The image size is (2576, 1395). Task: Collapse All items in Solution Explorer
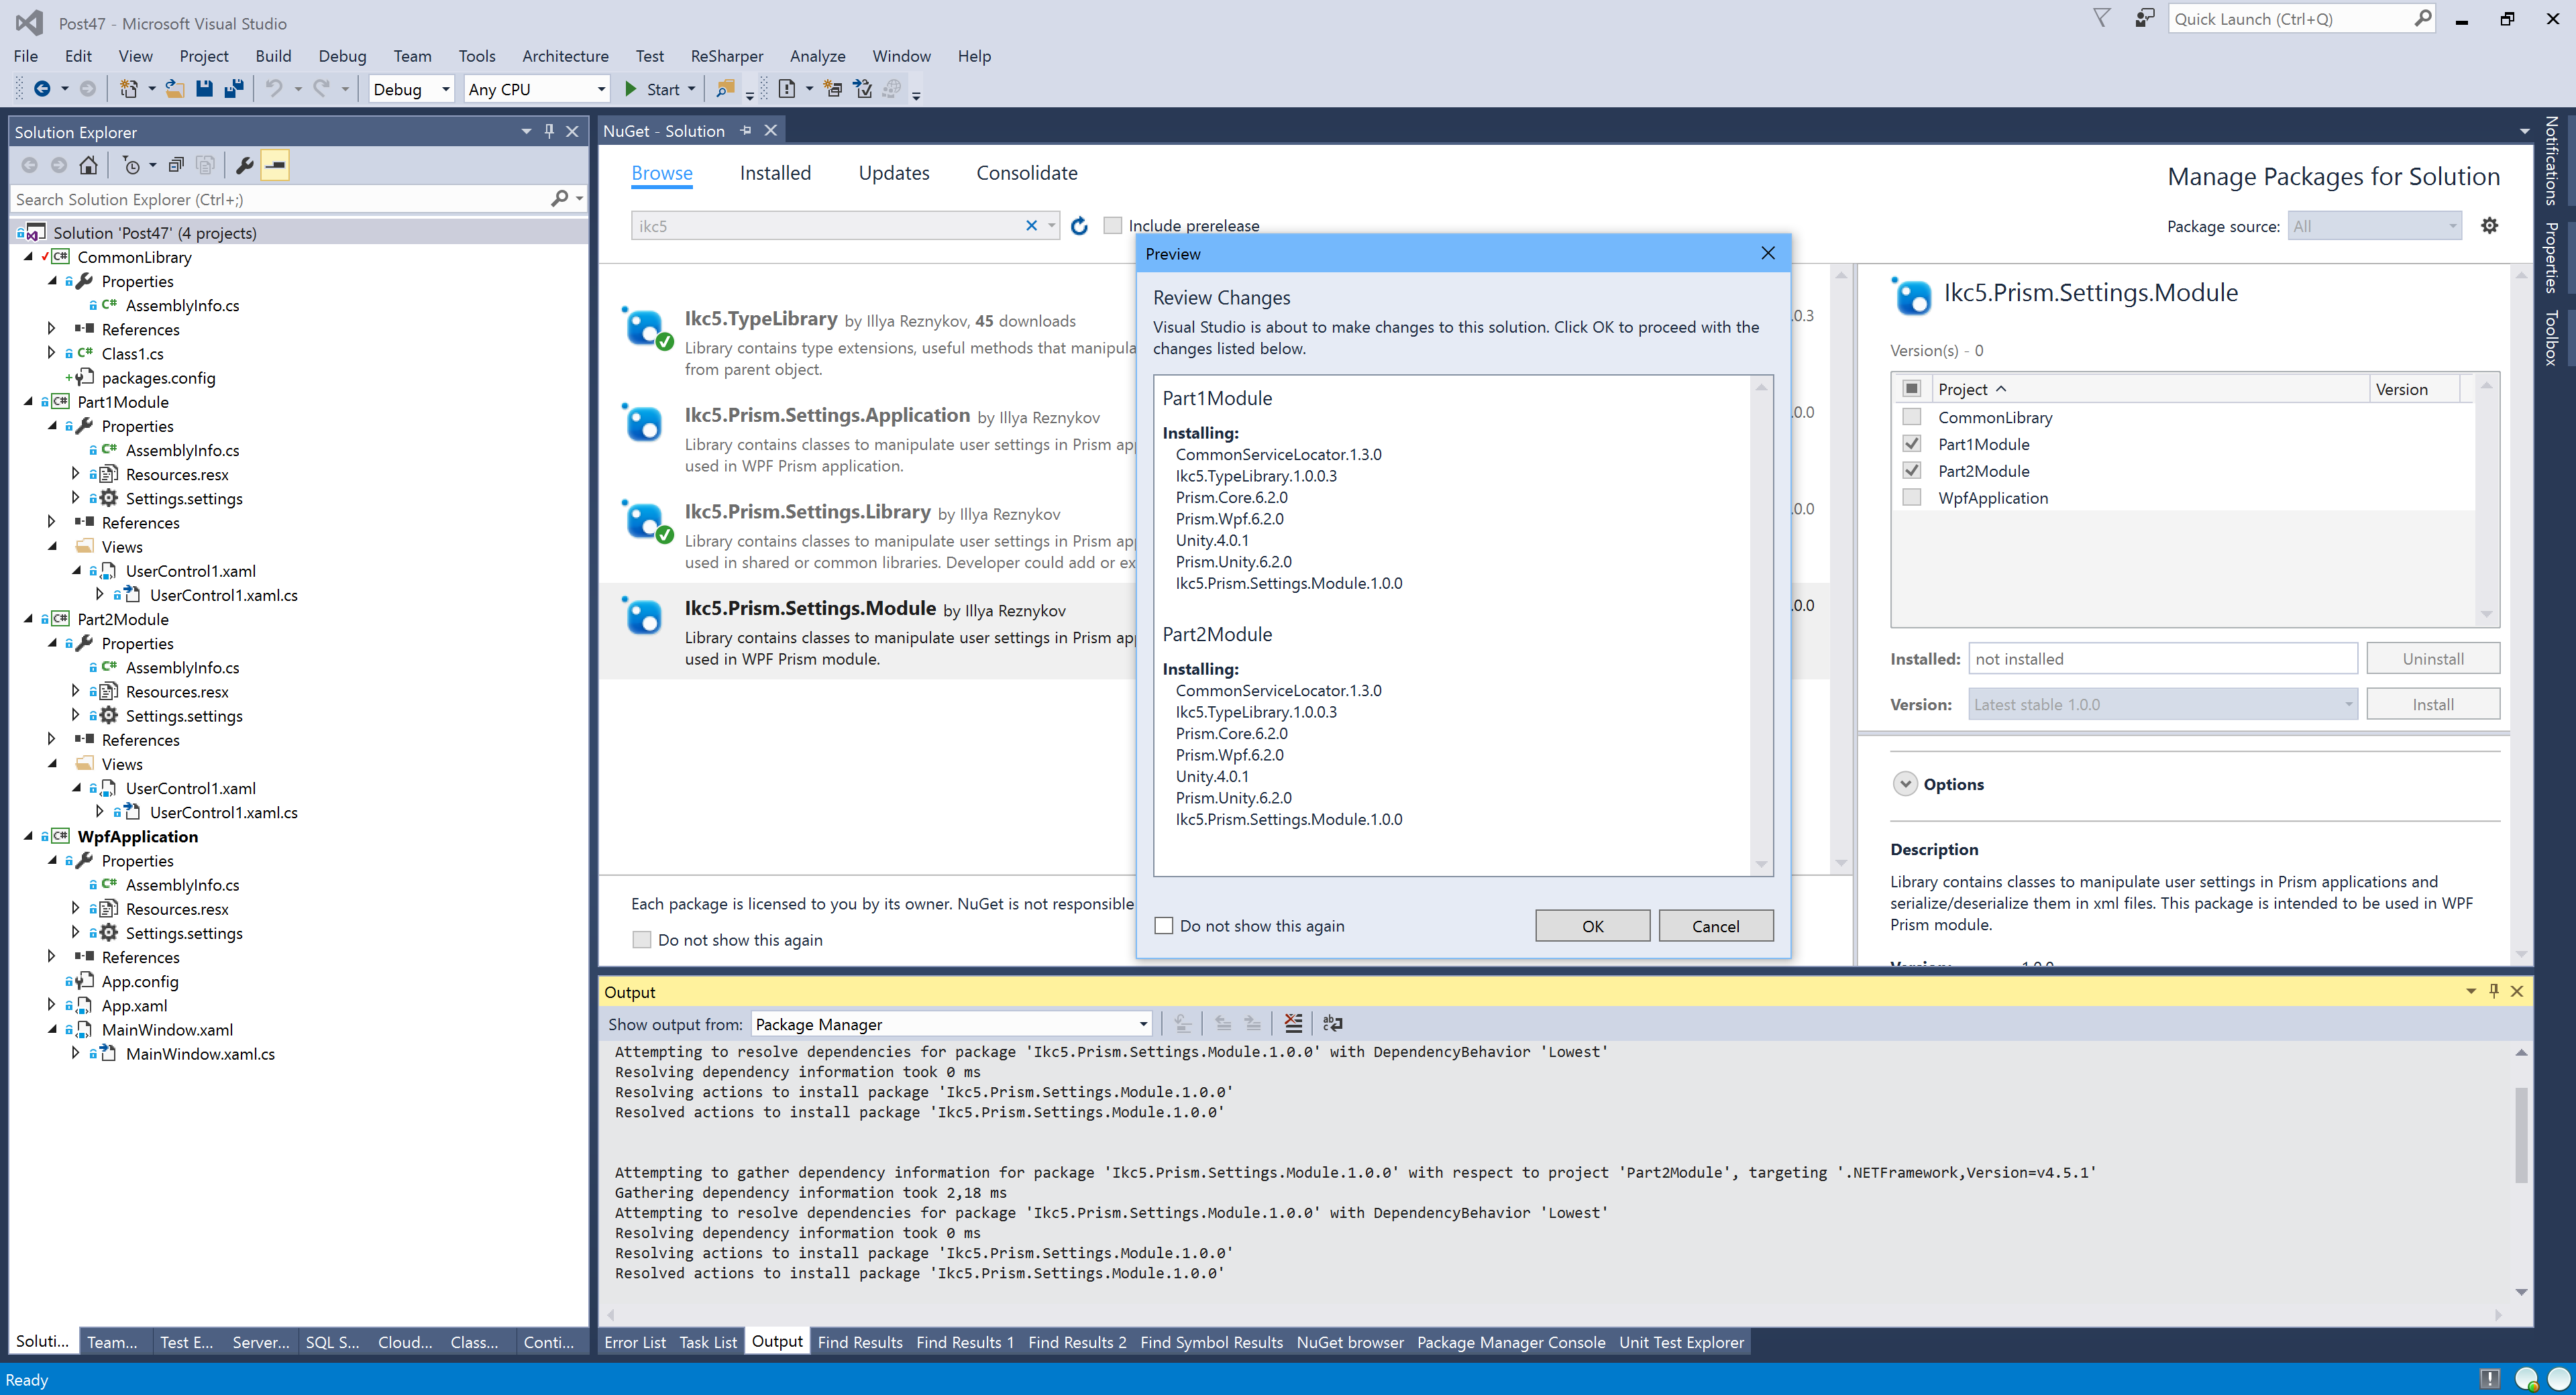click(176, 166)
